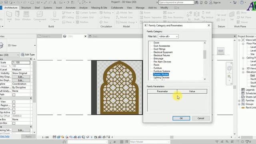Image resolution: width=256 pixels, height=144 pixels.
Task: Select the Component tool
Action: tap(40, 16)
